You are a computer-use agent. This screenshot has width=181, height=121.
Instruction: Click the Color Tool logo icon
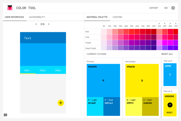[x=10, y=8]
